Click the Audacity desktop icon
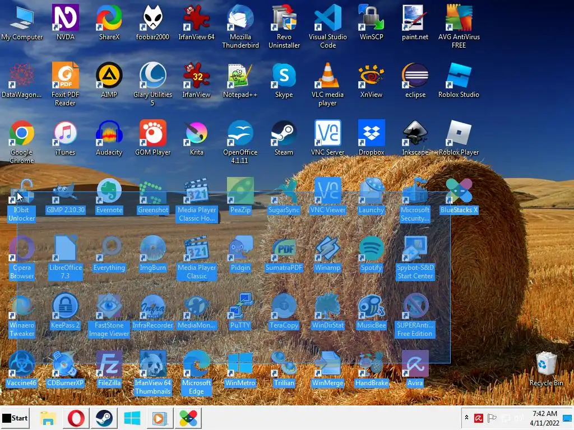The height and width of the screenshot is (430, 574). [x=109, y=138]
